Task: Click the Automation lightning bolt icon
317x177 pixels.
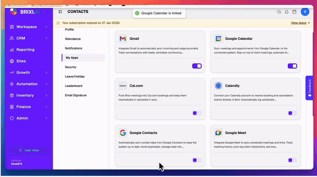Action: 12,84
